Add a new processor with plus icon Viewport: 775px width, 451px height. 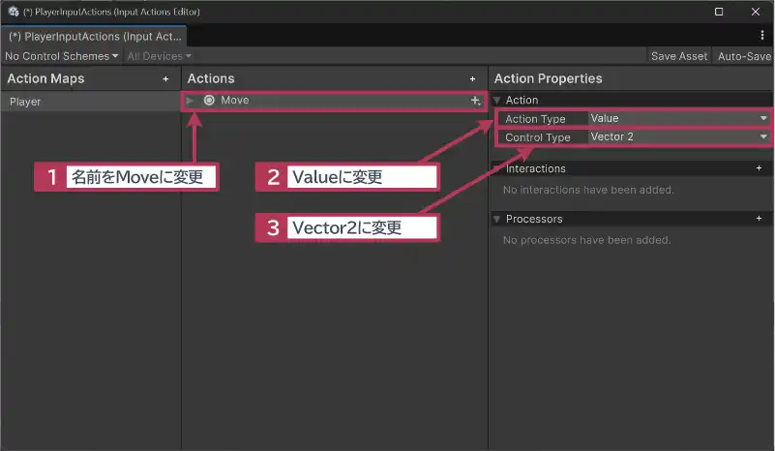[x=759, y=219]
